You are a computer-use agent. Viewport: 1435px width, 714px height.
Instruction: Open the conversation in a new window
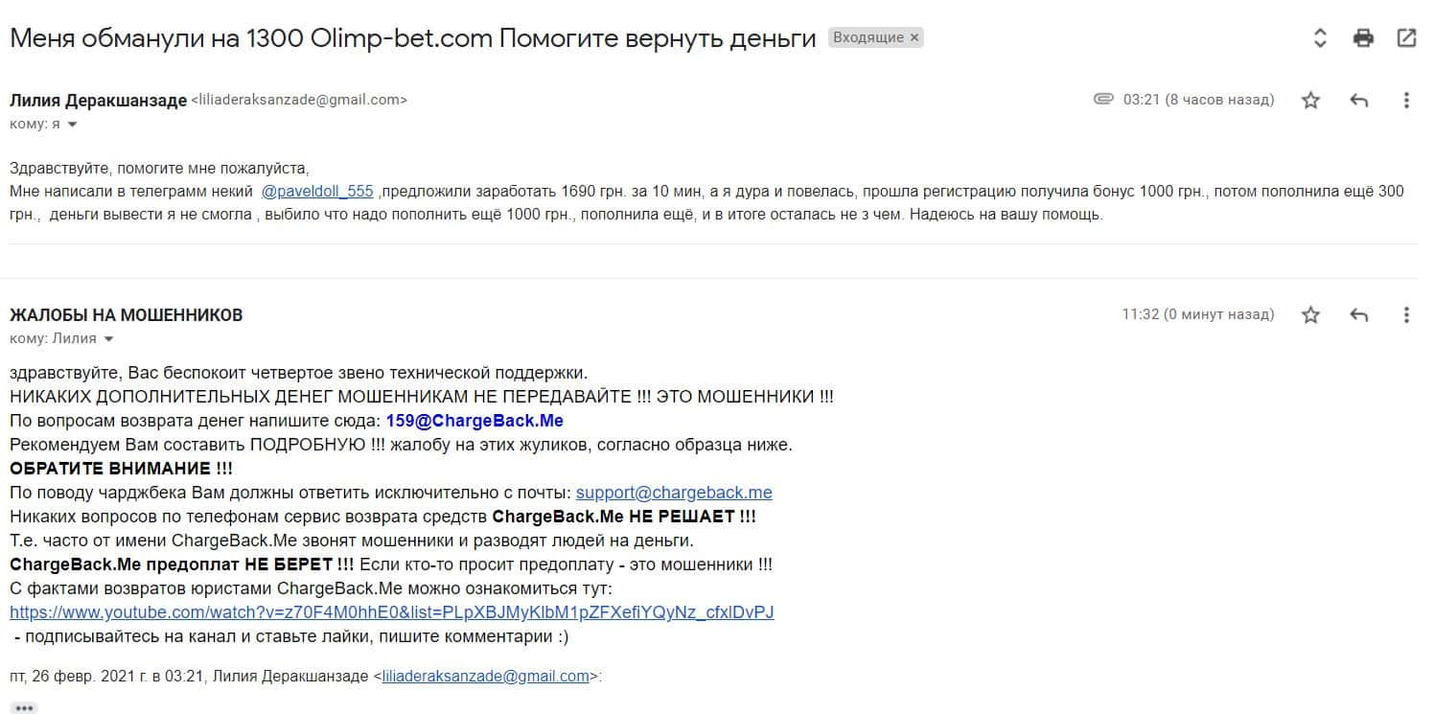pyautogui.click(x=1406, y=38)
